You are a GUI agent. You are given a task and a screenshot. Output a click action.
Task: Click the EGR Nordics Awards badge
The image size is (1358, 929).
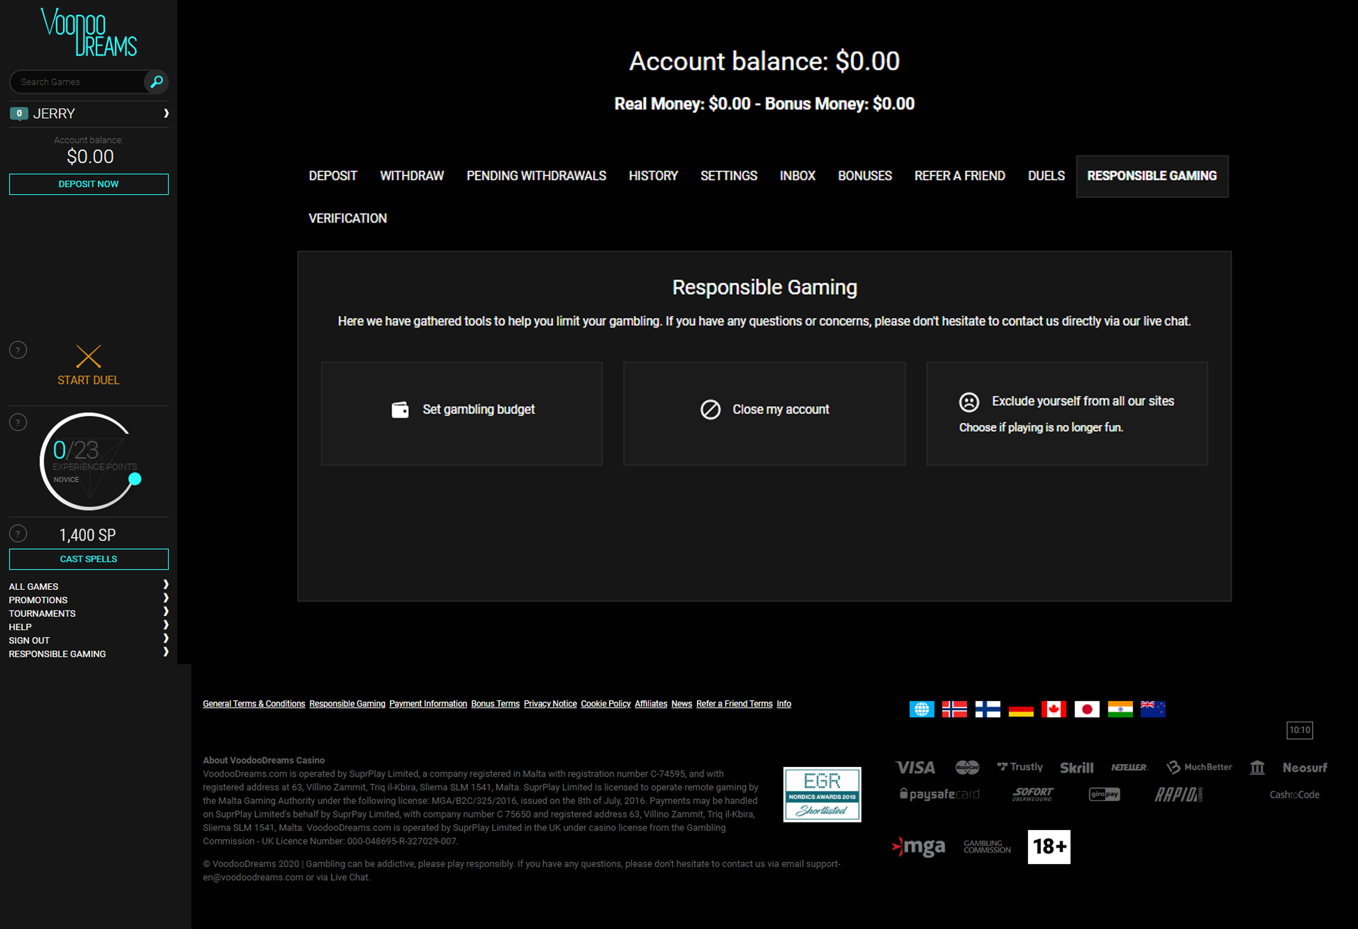pyautogui.click(x=822, y=794)
